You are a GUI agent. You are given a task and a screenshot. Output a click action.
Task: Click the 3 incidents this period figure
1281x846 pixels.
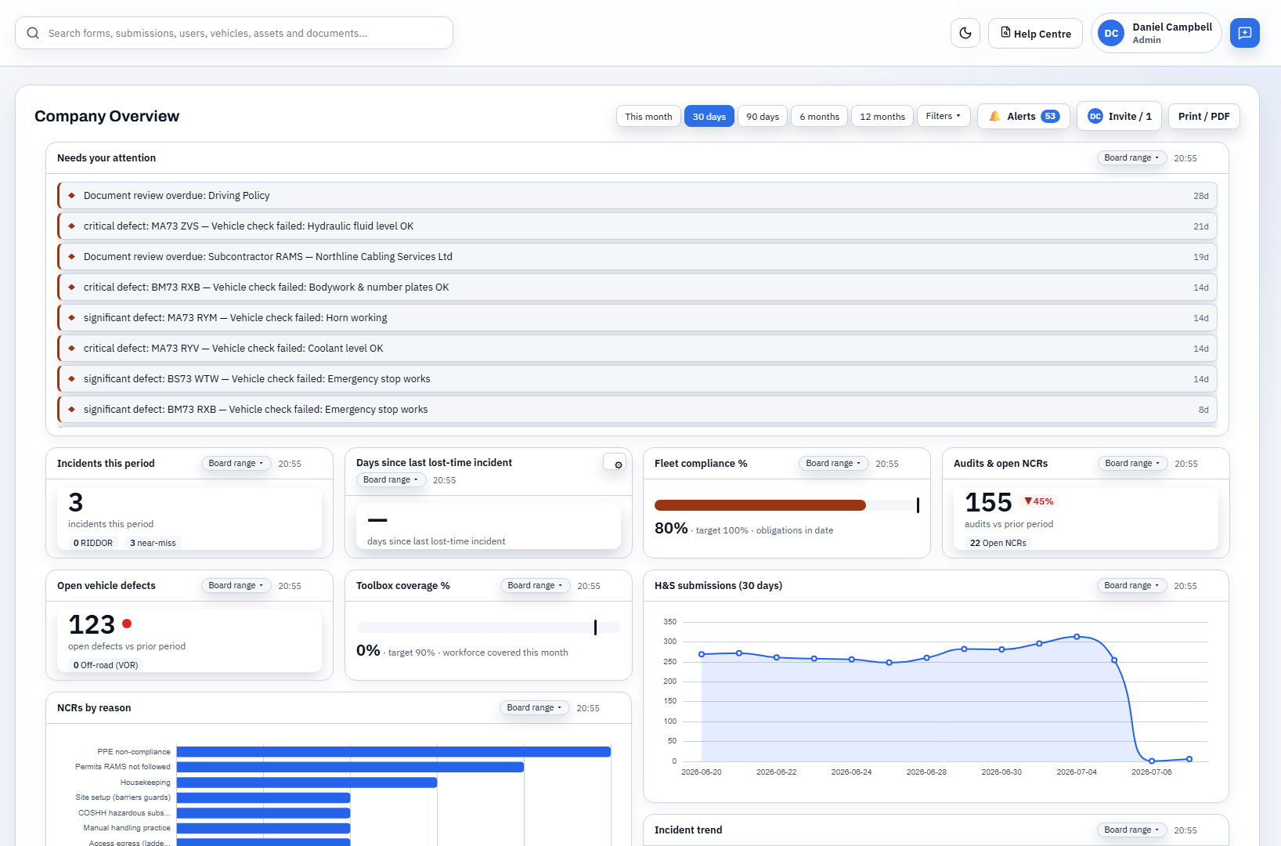(75, 502)
